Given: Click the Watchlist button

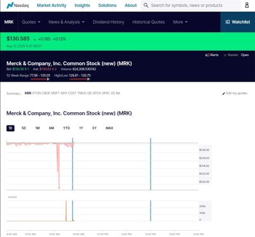Looking at the screenshot, I should (x=238, y=22).
